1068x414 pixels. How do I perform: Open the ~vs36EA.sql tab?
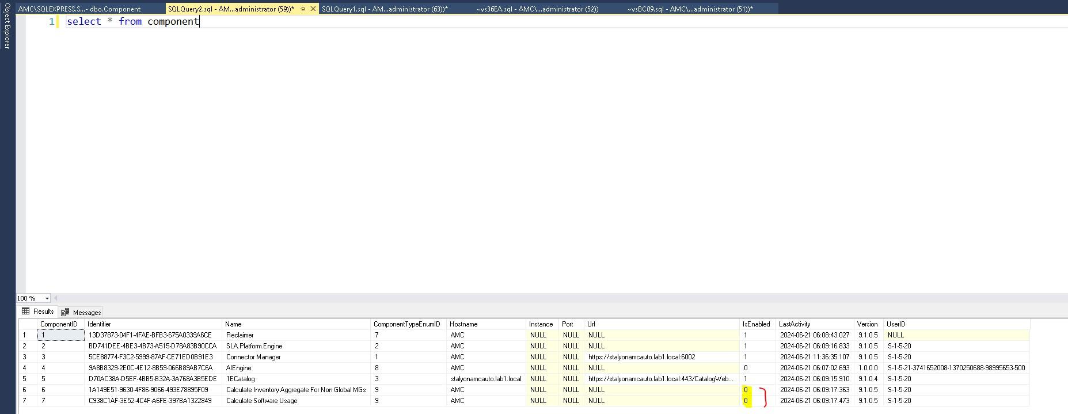point(537,9)
